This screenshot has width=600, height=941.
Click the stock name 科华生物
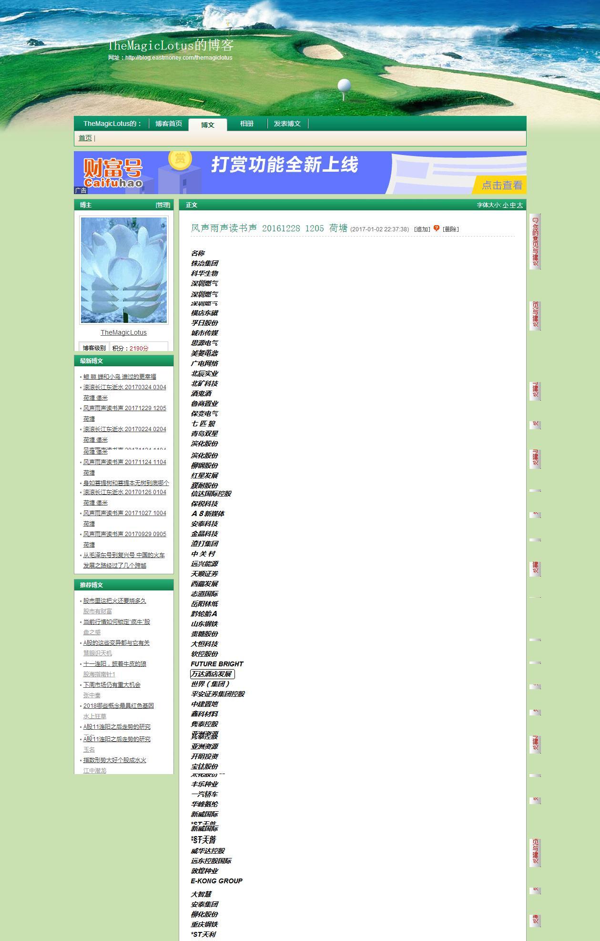point(204,273)
